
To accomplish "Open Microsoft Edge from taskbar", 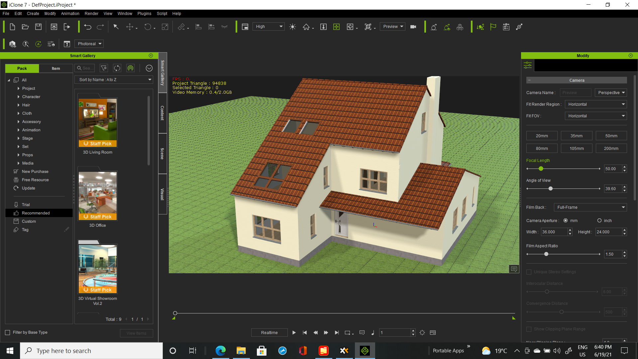I will pyautogui.click(x=221, y=351).
